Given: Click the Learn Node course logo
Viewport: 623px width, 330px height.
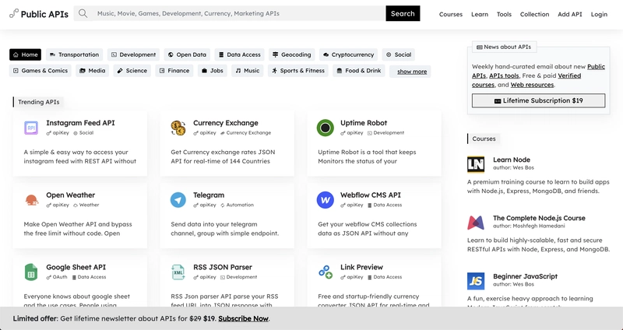Looking at the screenshot, I should click(476, 164).
